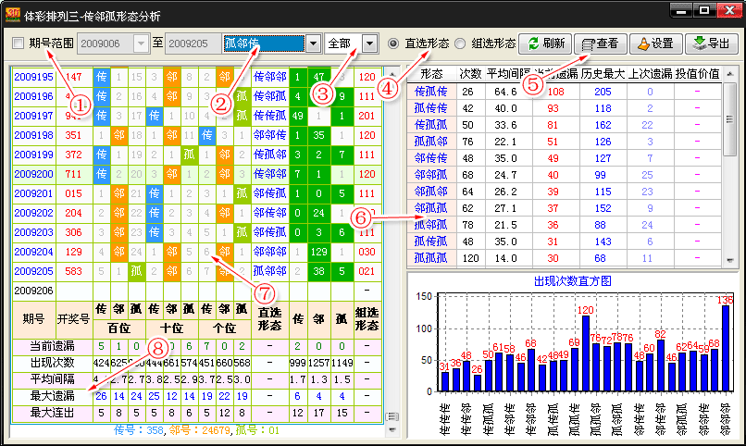Click the 十位 column group header
The image size is (746, 446).
pyautogui.click(x=171, y=328)
